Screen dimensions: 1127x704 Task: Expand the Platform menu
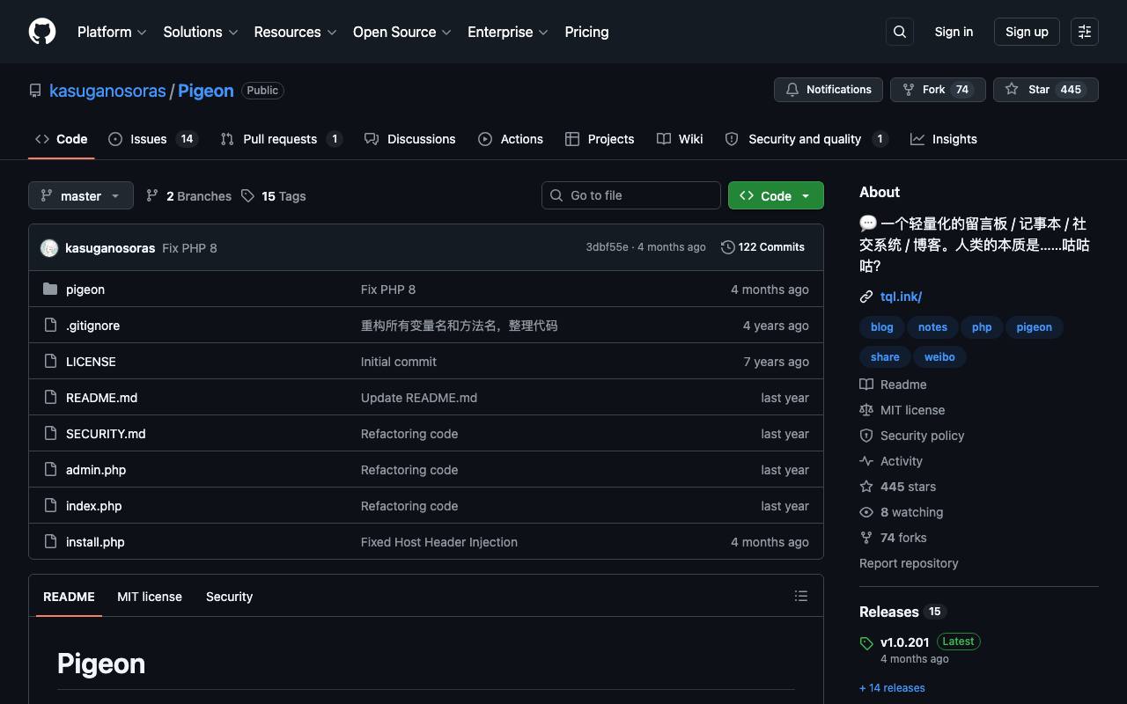(112, 32)
